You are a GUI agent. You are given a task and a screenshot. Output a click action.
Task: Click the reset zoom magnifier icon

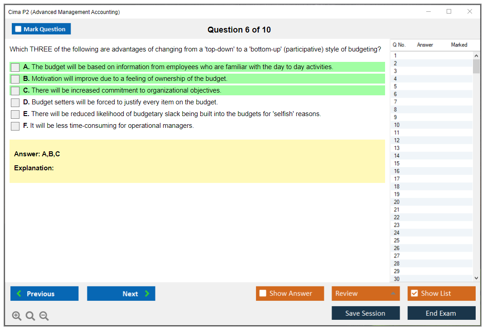pyautogui.click(x=30, y=316)
